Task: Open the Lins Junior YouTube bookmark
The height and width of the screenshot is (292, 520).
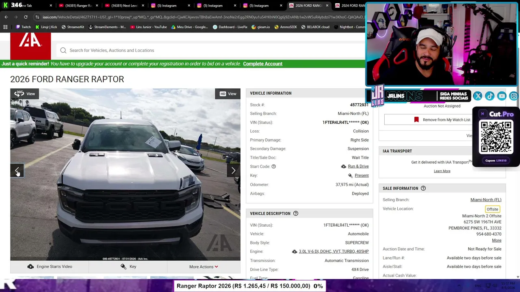Action: (x=149, y=27)
